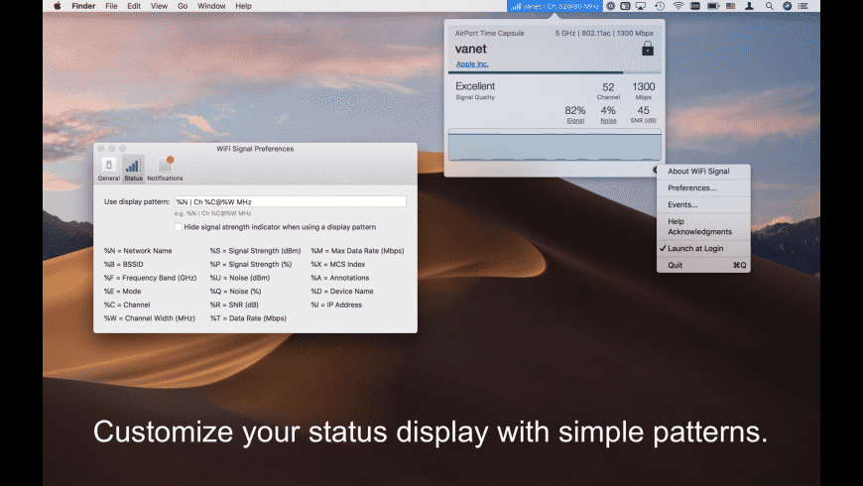Viewport: 863px width, 486px height.
Task: Open the Edit menu
Action: 134,6
